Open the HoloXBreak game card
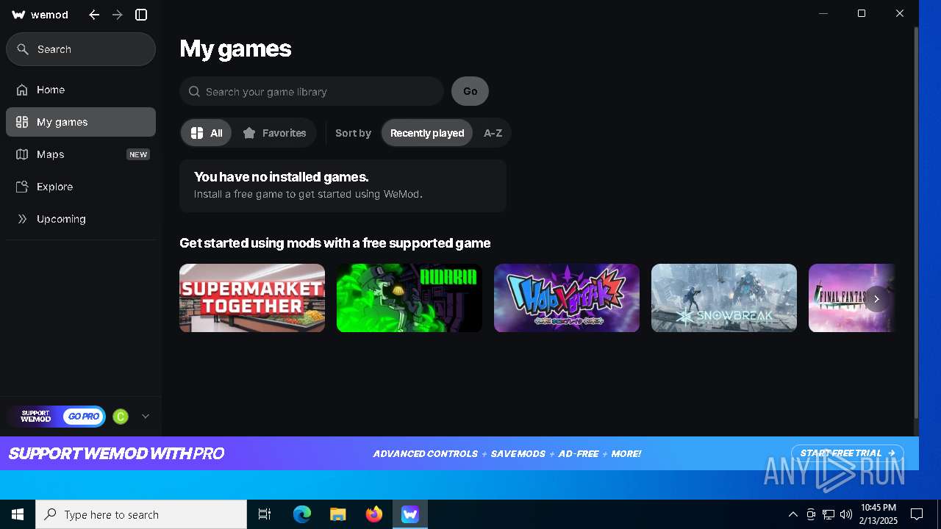Viewport: 941px width, 529px height. (567, 298)
